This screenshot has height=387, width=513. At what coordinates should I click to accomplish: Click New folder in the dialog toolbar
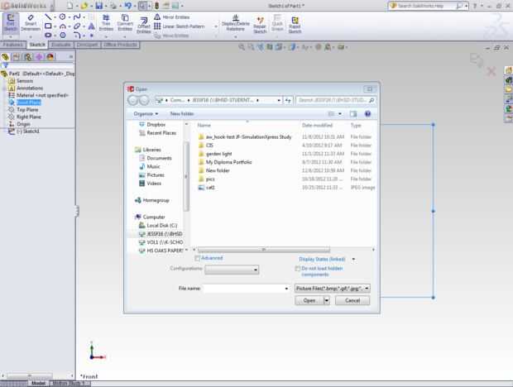(x=182, y=114)
